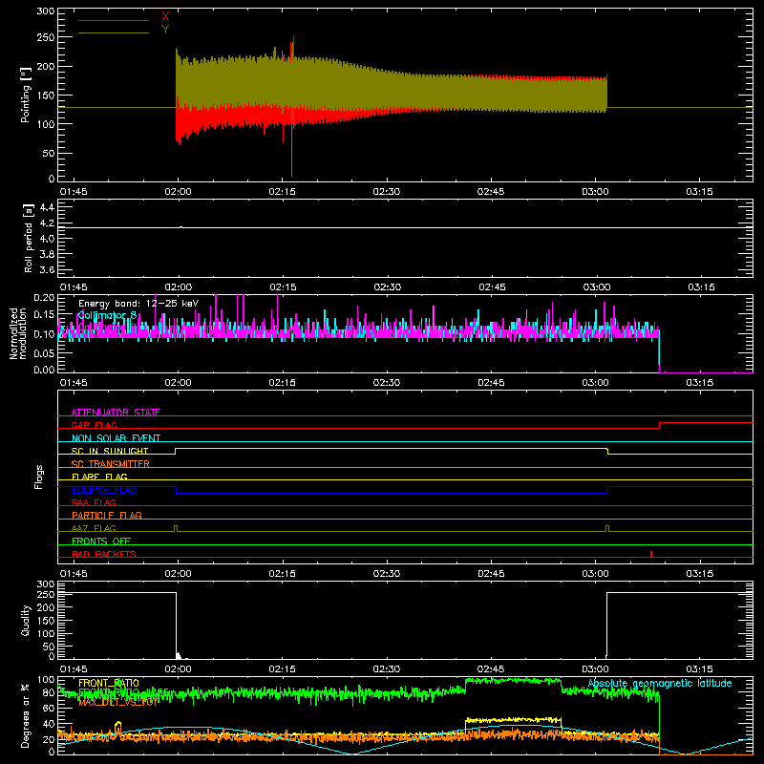Select the 'Degrees or %' axis title
The width and height of the screenshot is (764, 764).
click(x=26, y=716)
